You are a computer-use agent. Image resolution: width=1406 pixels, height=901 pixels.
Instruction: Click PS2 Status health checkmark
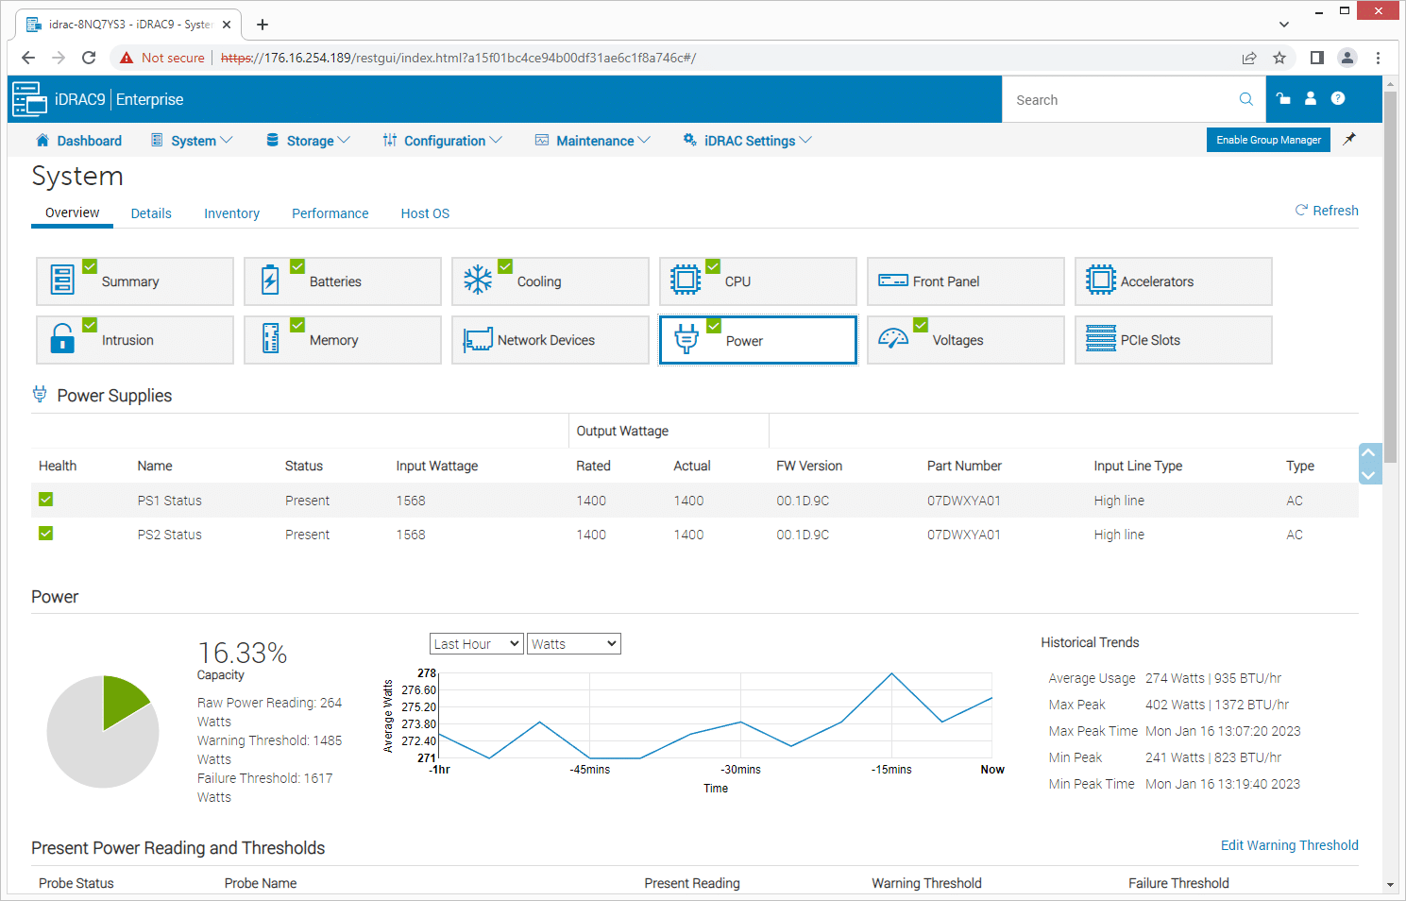(x=46, y=534)
